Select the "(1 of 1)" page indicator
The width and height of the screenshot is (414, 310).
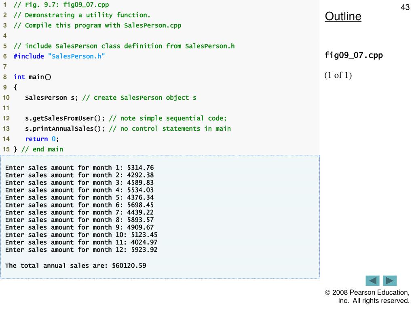click(x=338, y=75)
